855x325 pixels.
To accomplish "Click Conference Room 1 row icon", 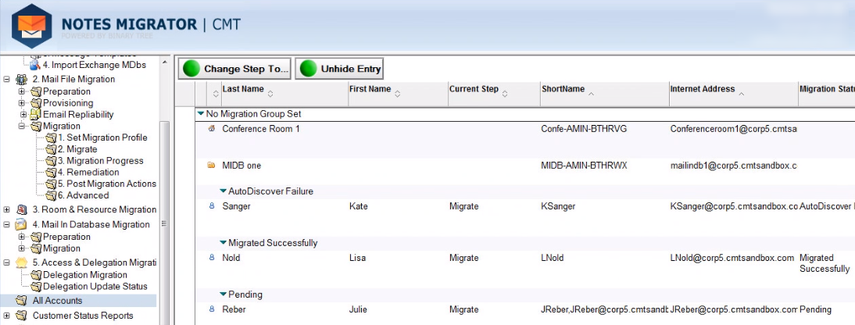I will click(212, 129).
